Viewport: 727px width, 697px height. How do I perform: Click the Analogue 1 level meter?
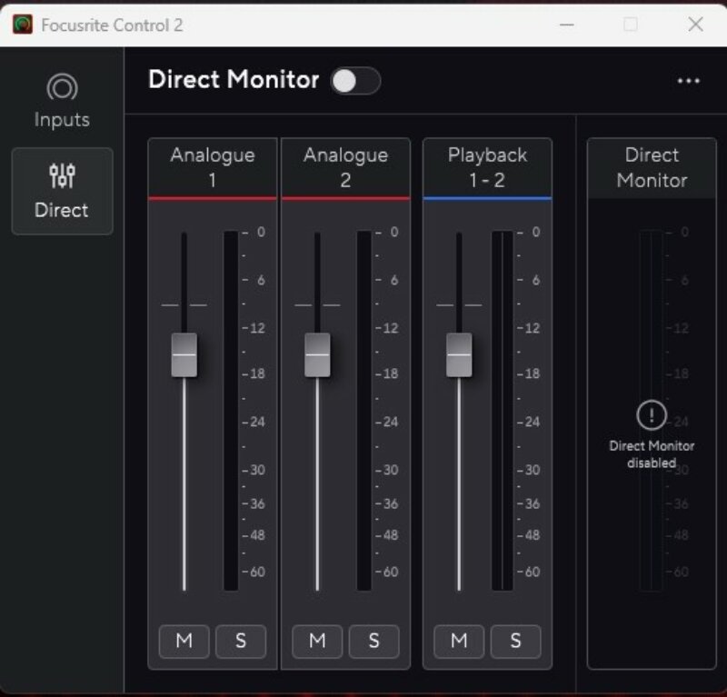(231, 411)
